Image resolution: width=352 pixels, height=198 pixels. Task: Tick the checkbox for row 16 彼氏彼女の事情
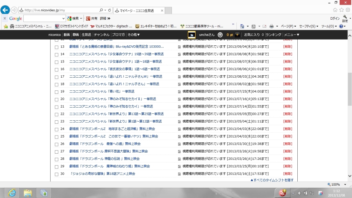point(57,69)
